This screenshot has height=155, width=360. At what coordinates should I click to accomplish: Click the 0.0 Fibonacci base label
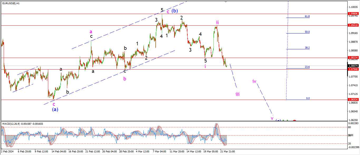(x=308, y=98)
